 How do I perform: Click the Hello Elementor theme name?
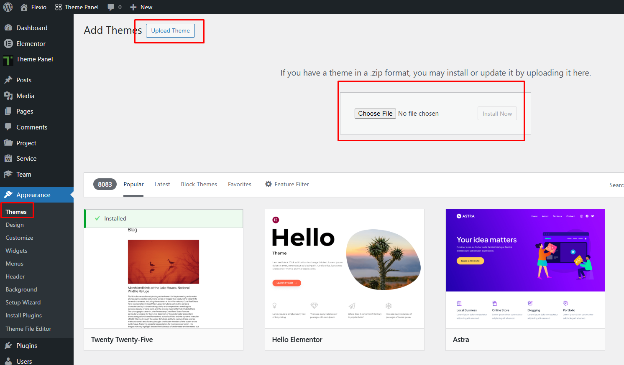[297, 340]
